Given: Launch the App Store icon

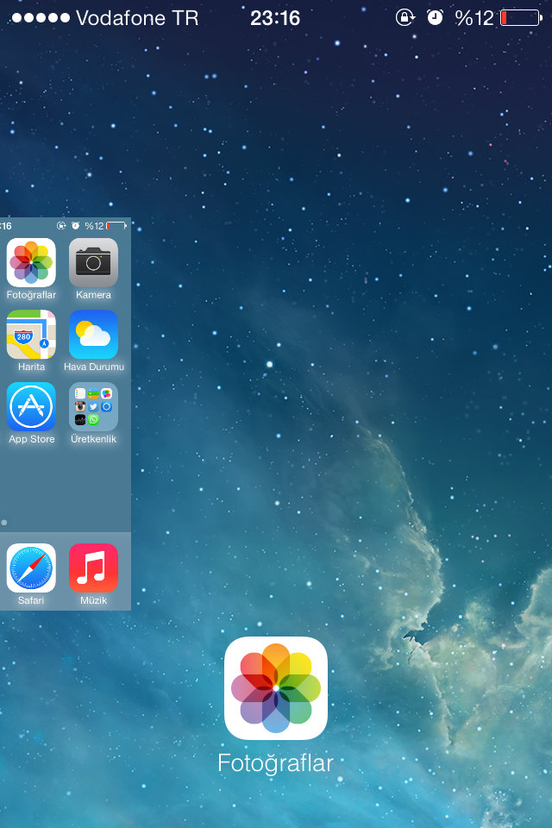Looking at the screenshot, I should (x=31, y=406).
